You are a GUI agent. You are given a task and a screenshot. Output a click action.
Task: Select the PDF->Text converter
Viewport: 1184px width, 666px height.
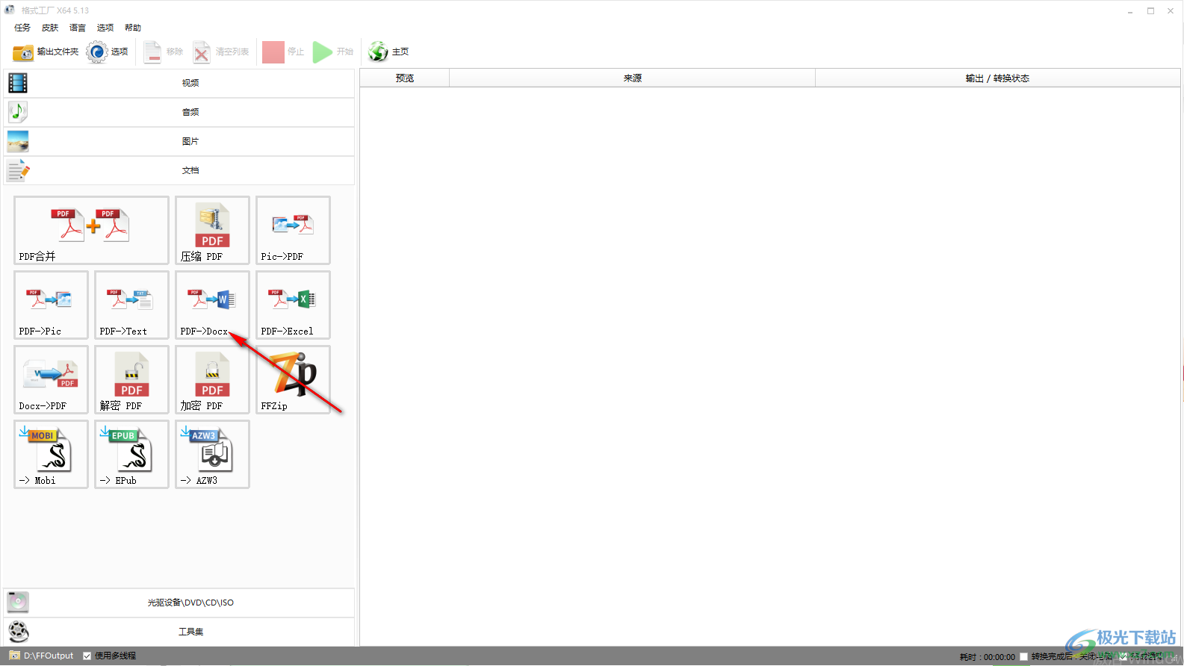[x=131, y=305]
